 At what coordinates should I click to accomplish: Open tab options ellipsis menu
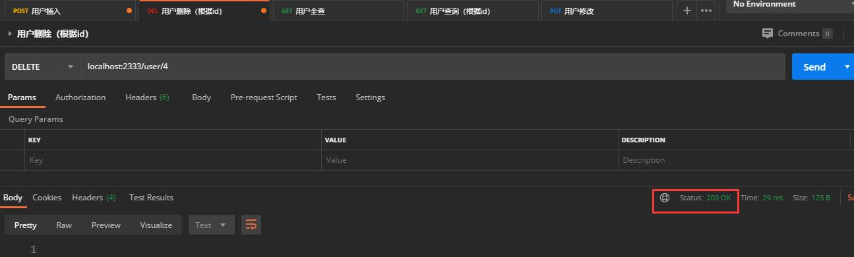click(706, 11)
